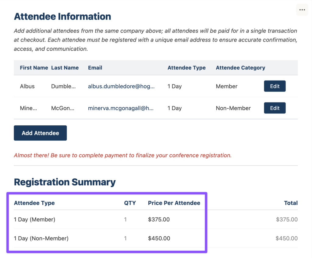Select the 1 Day (Member) summary row
Image resolution: width=312 pixels, height=258 pixels.
[34, 219]
